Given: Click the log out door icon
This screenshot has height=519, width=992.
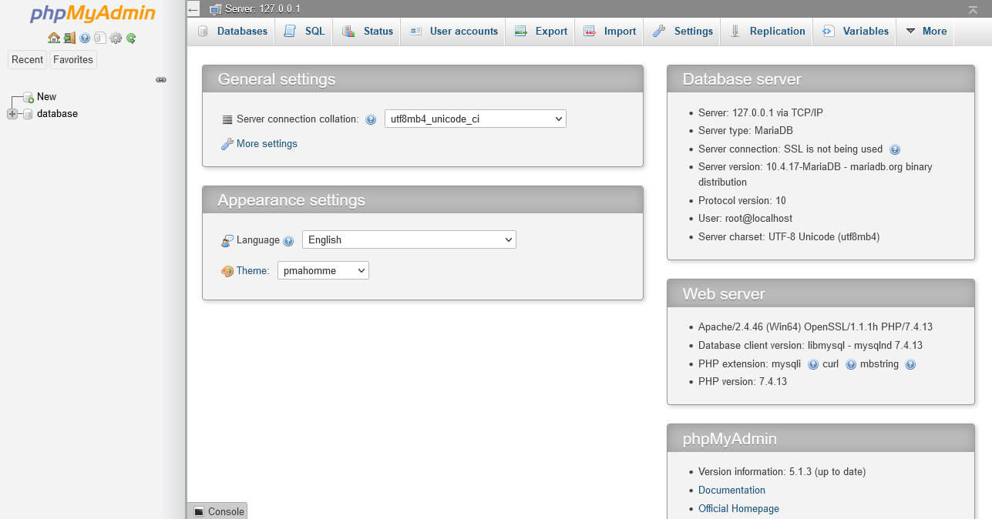Looking at the screenshot, I should tap(69, 38).
